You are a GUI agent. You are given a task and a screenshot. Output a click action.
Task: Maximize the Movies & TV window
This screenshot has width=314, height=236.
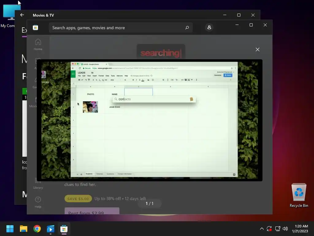tap(239, 15)
